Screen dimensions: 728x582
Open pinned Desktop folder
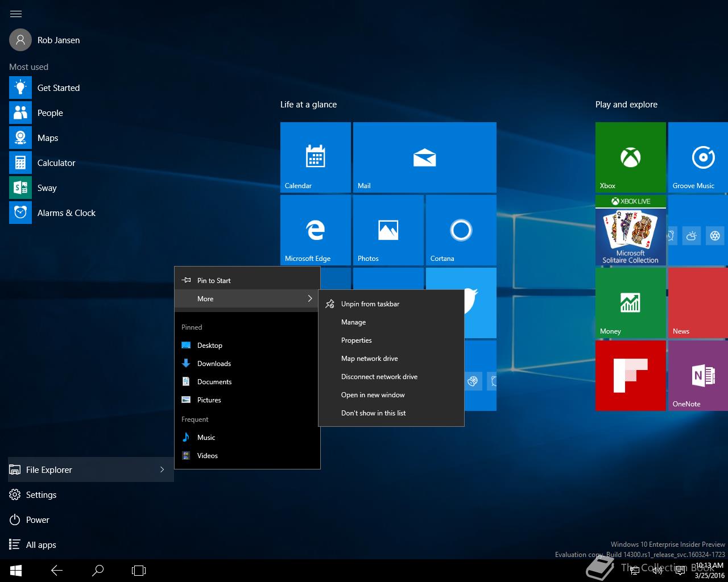[x=247, y=345]
